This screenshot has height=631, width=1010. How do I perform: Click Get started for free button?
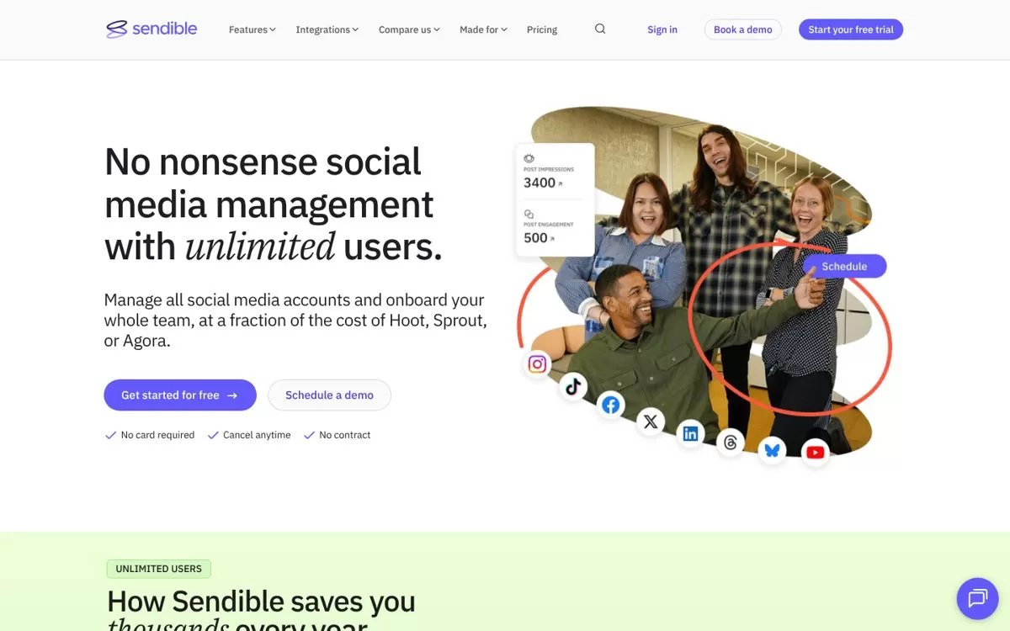click(x=180, y=395)
